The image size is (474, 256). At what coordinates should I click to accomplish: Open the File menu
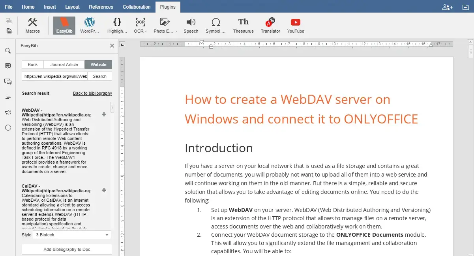tap(9, 7)
